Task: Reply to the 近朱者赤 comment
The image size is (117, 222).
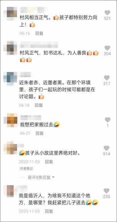Action: coord(39,105)
